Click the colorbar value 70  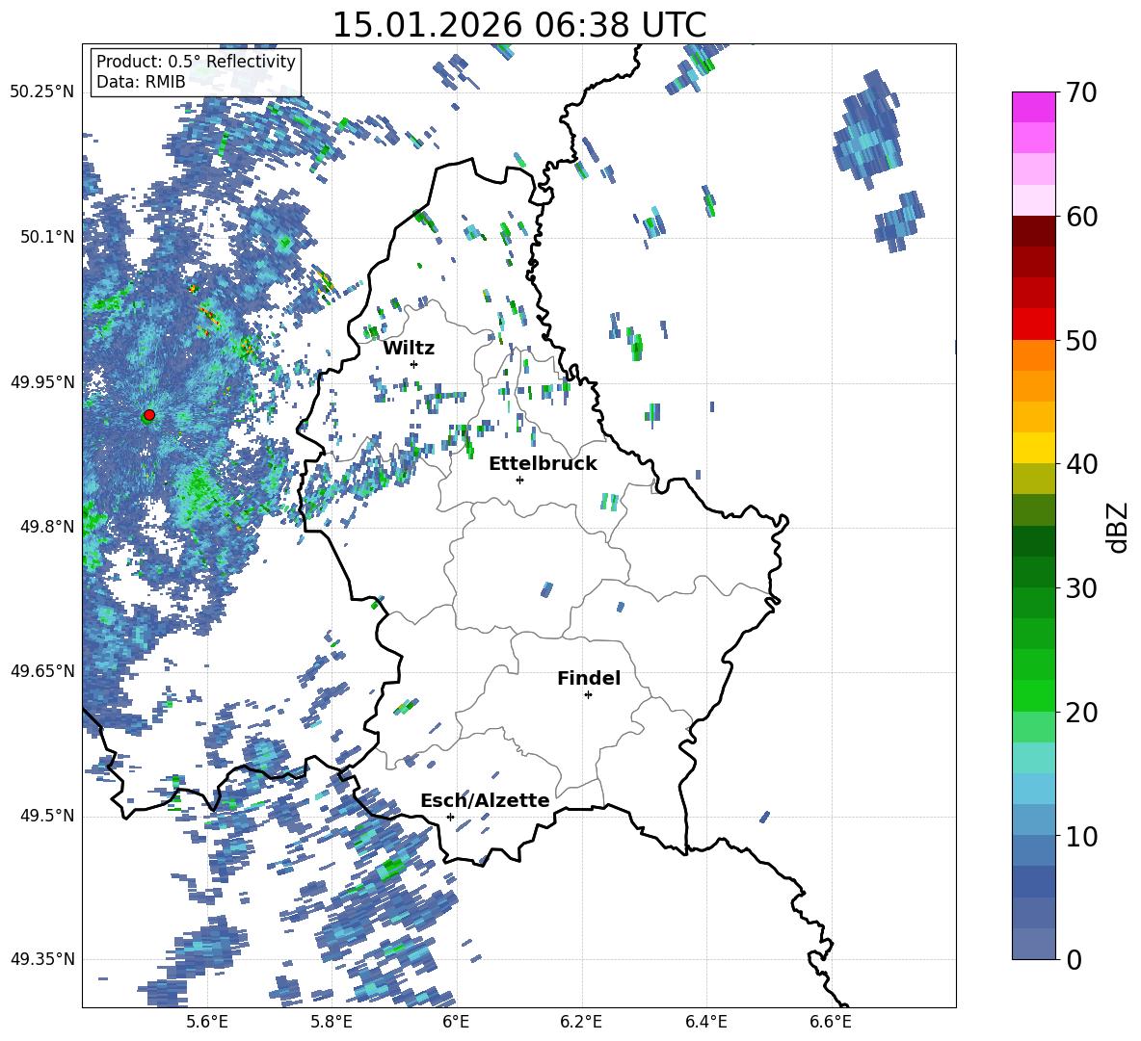click(1081, 92)
